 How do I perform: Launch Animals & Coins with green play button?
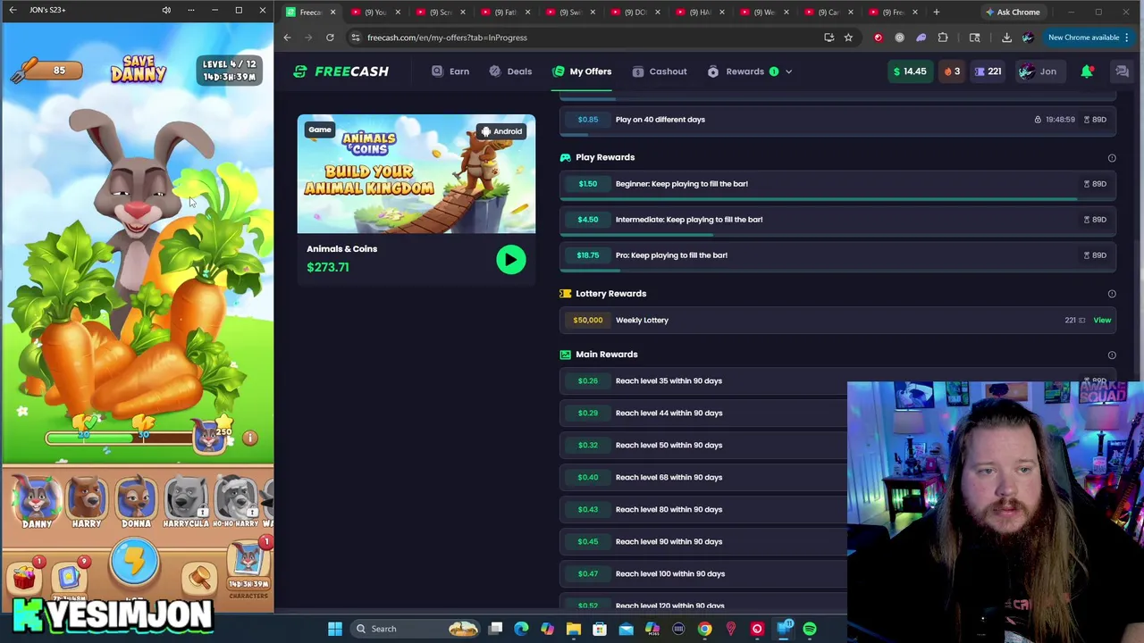[511, 260]
